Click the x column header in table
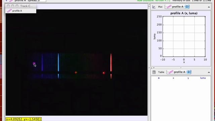Screen dimensions: 215x121 pos(173,78)
